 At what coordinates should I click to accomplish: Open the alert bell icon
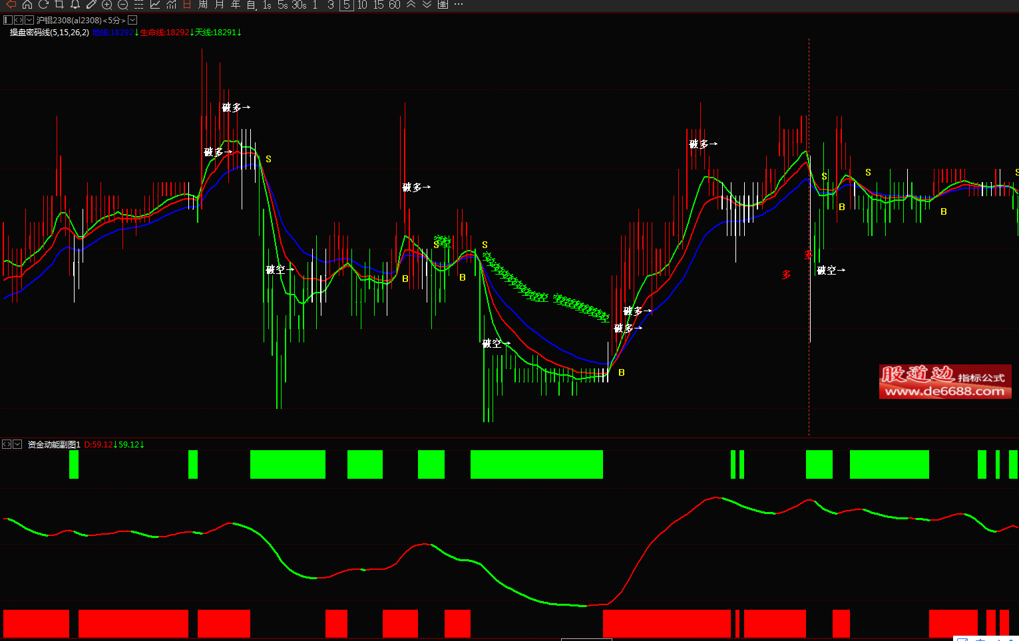point(75,5)
